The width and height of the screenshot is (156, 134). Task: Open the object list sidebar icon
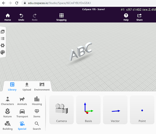tap(3, 38)
